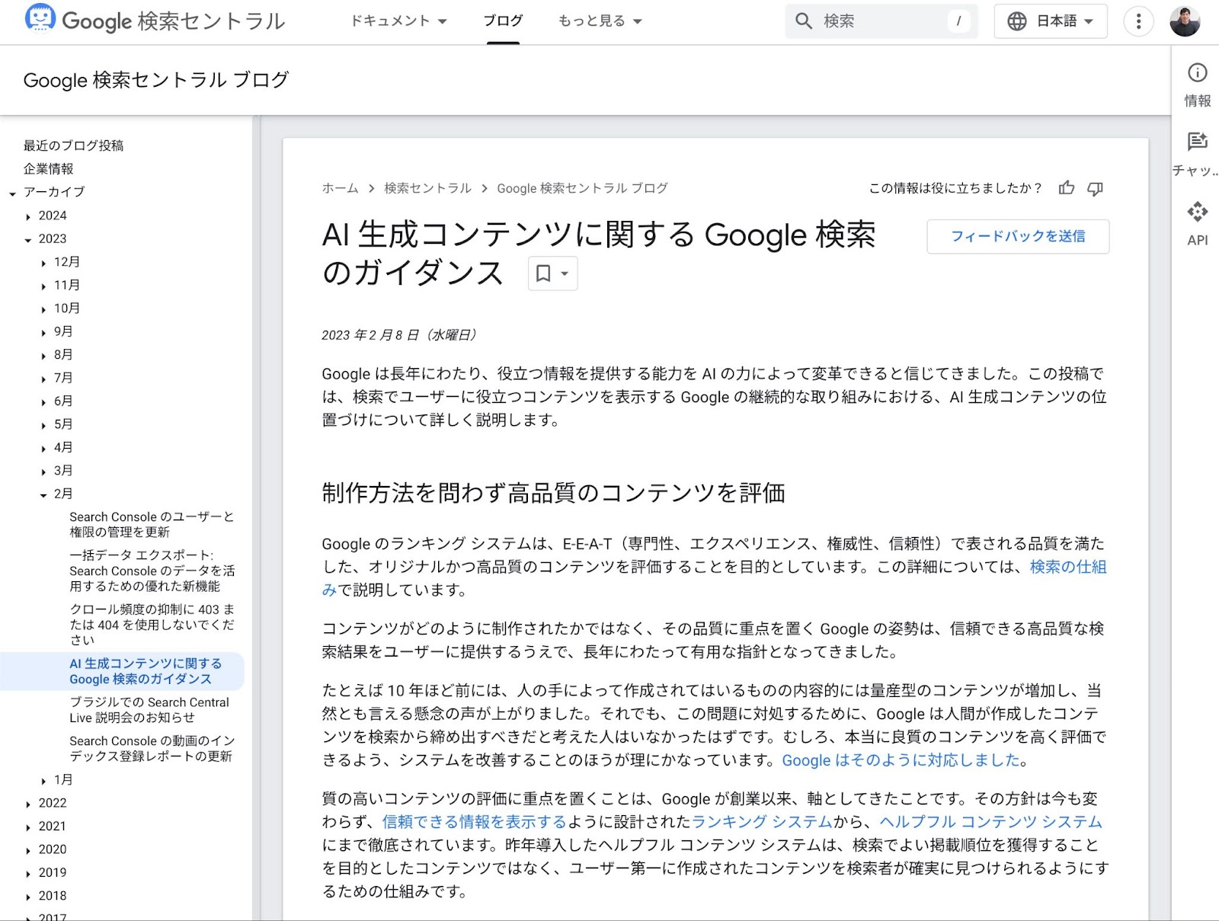
Task: Expand the 2020 archive year
Action: click(x=28, y=850)
